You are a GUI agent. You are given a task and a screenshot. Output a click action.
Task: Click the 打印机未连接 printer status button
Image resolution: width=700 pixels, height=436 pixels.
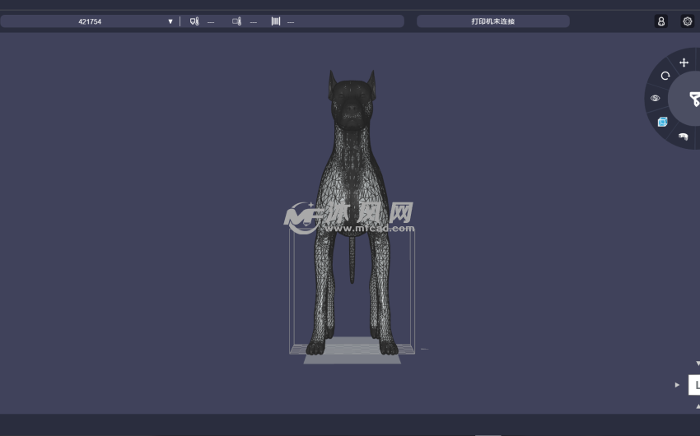[492, 21]
